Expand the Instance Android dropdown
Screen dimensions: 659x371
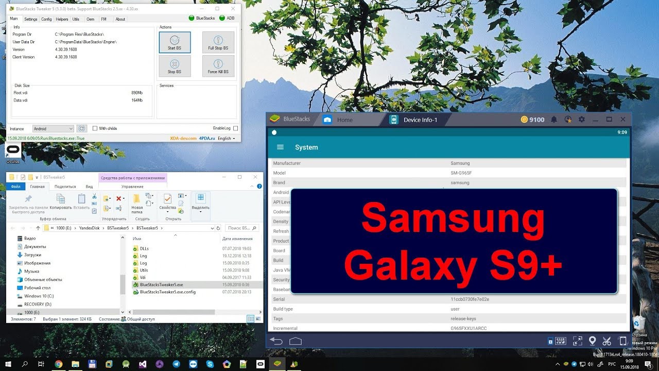[x=53, y=128]
